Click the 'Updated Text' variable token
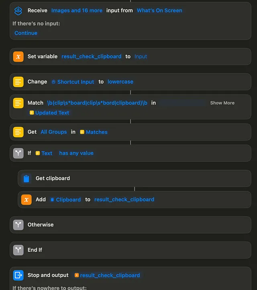The image size is (257, 290). point(49,113)
